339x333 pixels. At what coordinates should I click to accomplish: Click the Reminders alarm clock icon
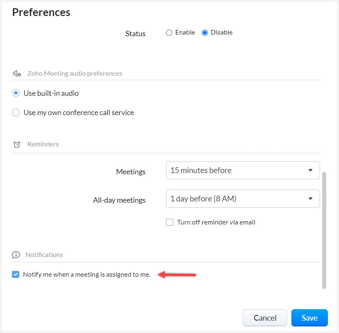pos(17,144)
